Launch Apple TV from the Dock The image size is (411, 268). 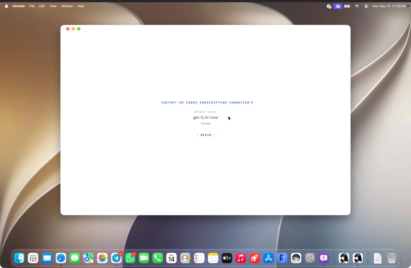tap(227, 258)
